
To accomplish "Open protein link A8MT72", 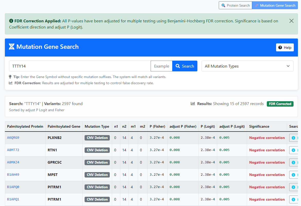I will (x=13, y=150).
